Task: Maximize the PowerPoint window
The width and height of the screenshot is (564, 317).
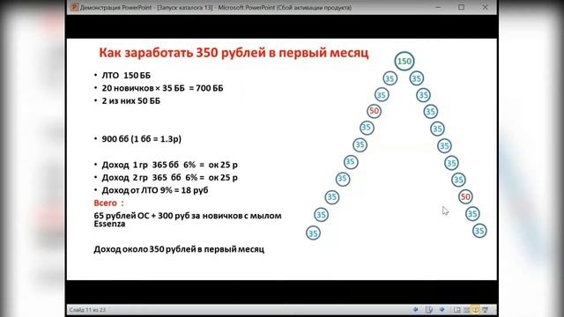Action: [461, 7]
